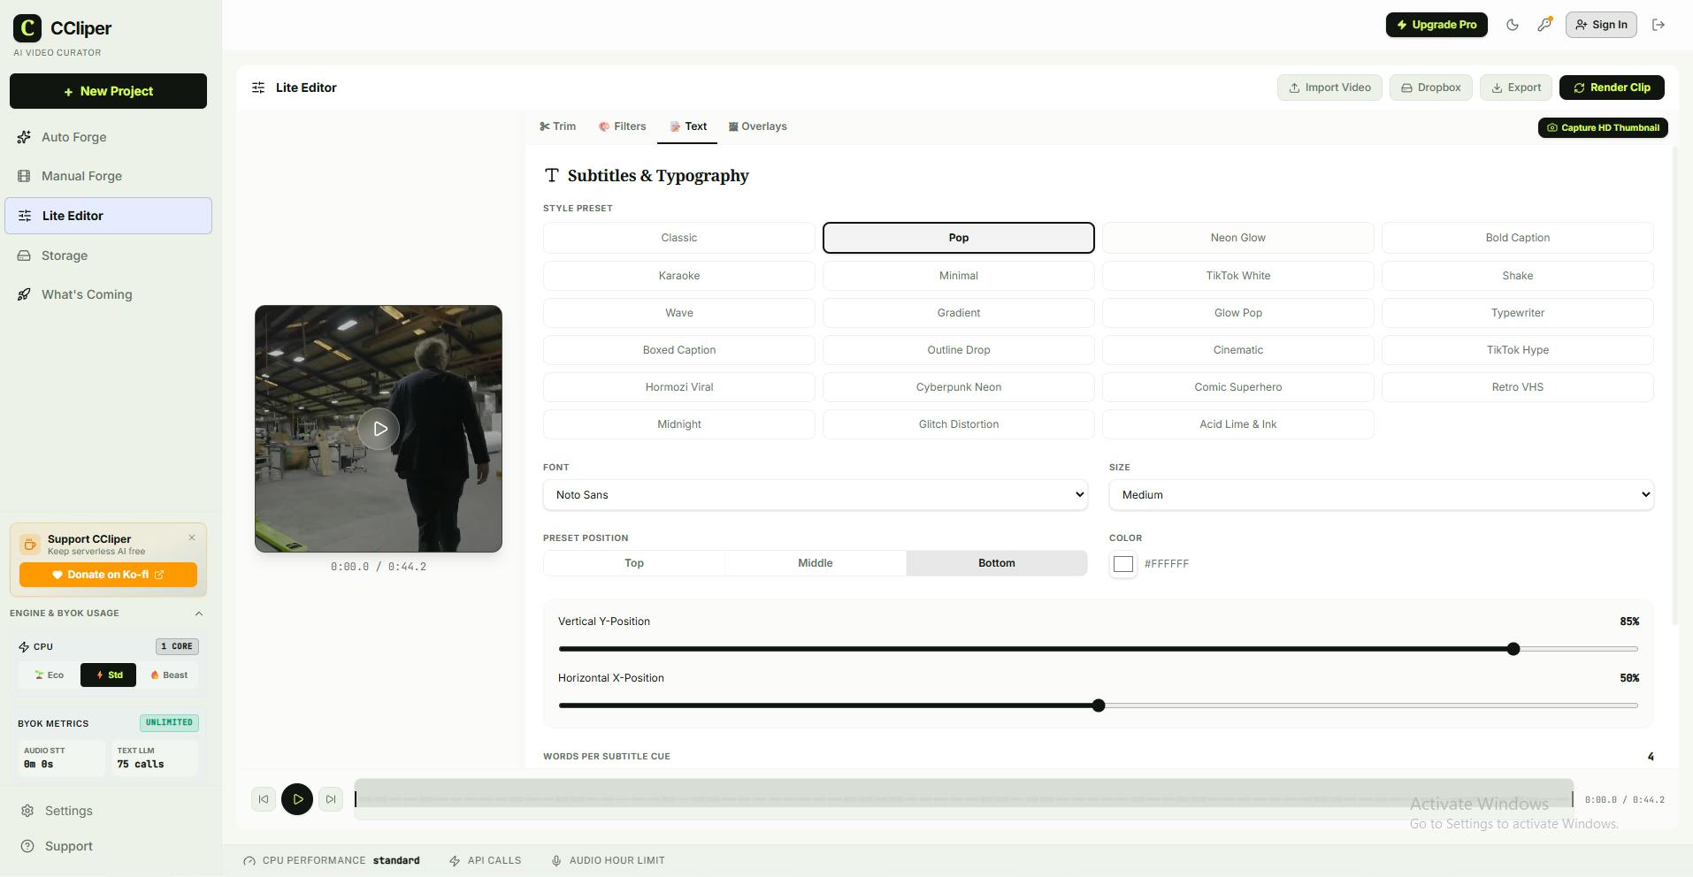Open the Font dropdown Noto Sans

815,495
